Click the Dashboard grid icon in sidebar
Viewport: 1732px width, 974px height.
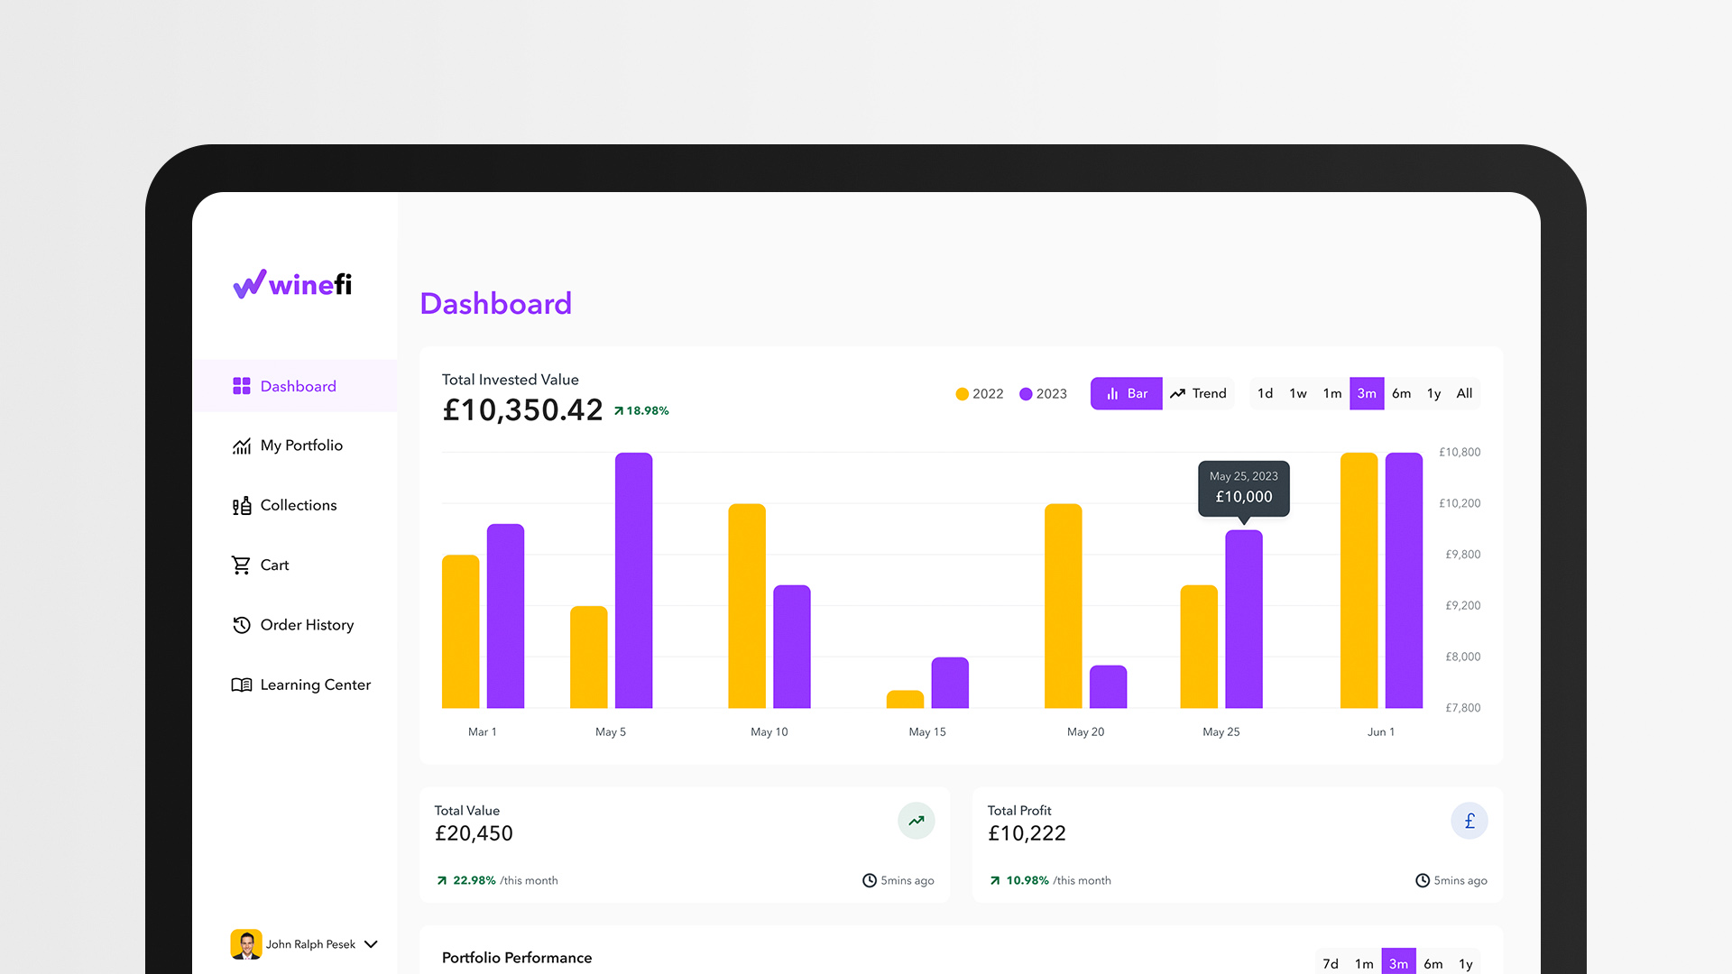tap(241, 386)
